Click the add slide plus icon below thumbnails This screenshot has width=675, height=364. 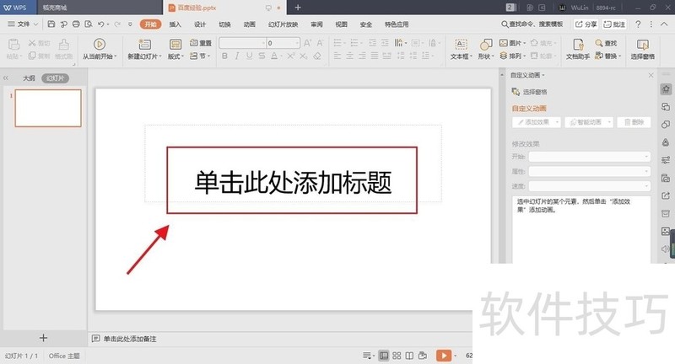[x=43, y=338]
